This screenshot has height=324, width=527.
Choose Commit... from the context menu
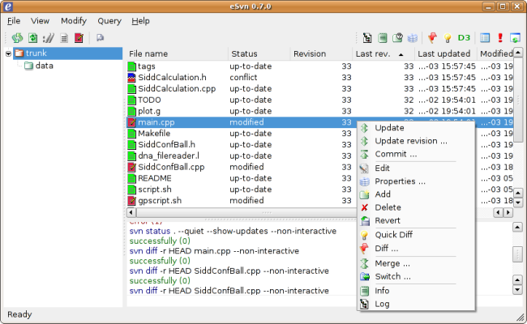coord(396,154)
